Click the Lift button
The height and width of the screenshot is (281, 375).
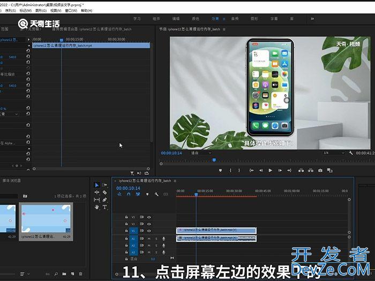pyautogui.click(x=301, y=170)
